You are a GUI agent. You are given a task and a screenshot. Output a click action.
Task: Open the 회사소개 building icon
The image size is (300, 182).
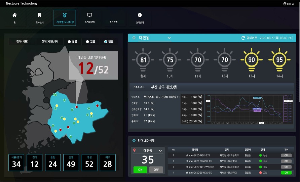39,15
